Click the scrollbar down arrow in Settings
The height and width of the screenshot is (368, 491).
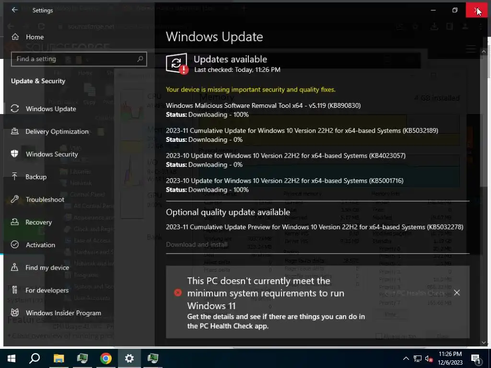point(484,342)
